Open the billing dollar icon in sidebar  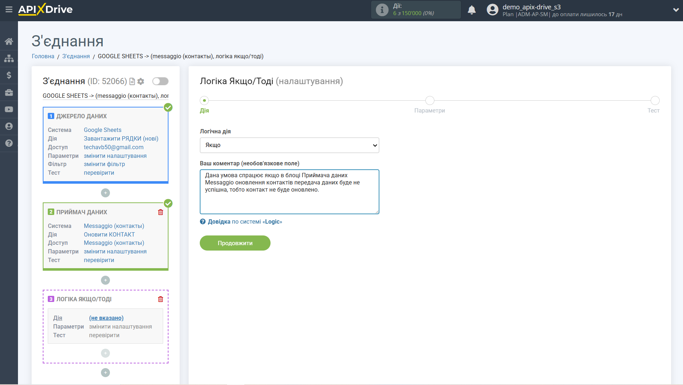[x=9, y=75]
